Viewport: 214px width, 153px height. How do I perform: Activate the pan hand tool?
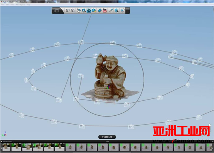[x=79, y=10]
